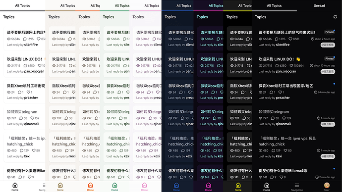The image size is (342, 192).
Task: Click the heart count 8381 icon
Action: (x=290, y=39)
